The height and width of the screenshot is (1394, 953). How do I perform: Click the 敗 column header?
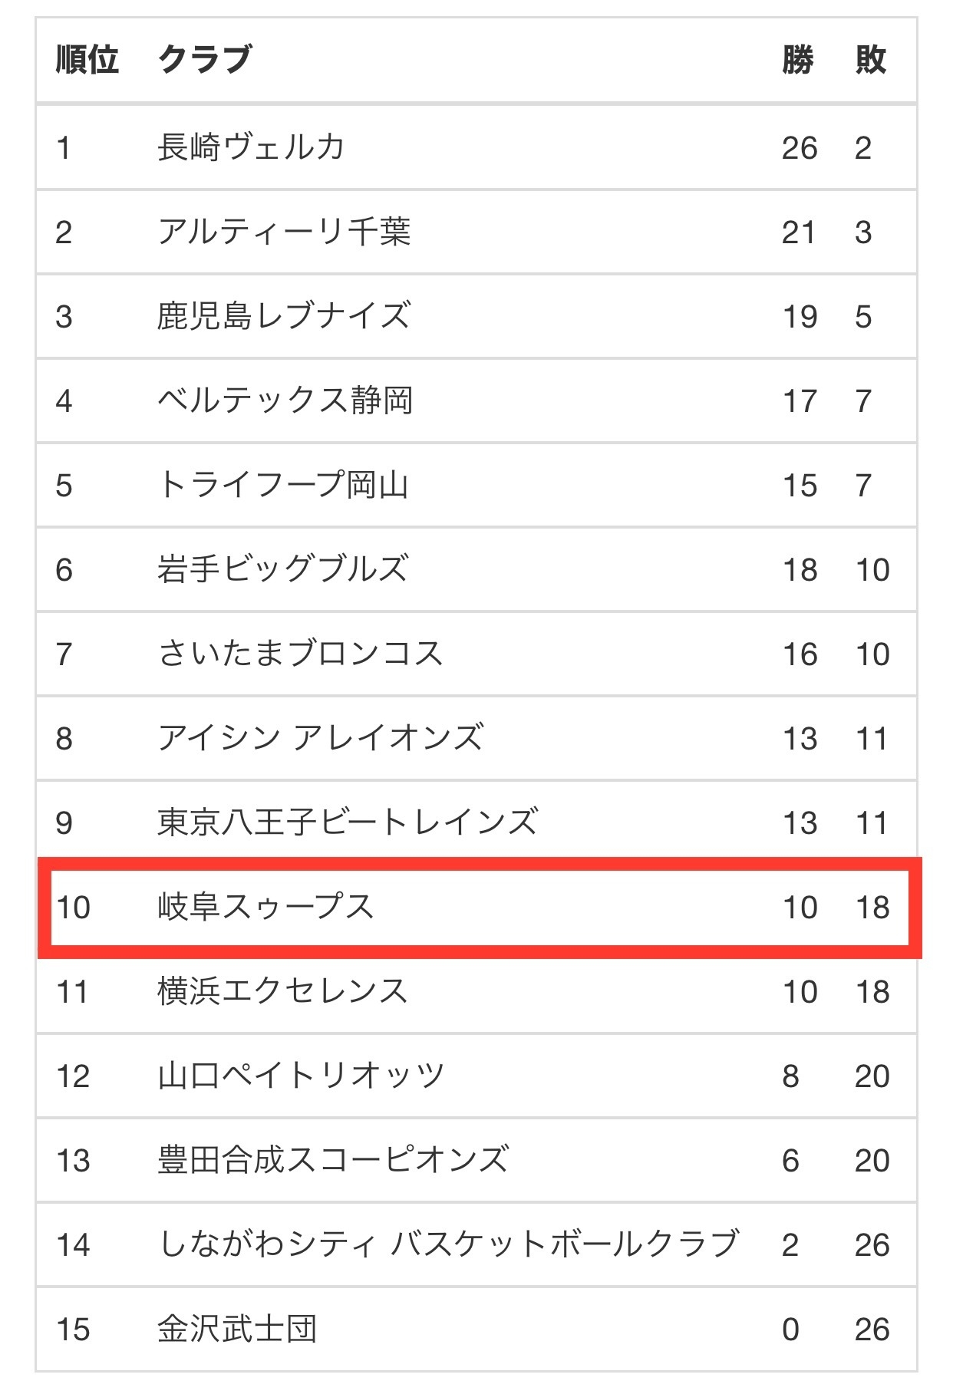click(871, 59)
